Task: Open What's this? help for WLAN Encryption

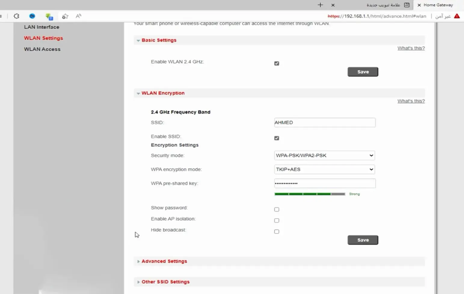Action: 411,101
